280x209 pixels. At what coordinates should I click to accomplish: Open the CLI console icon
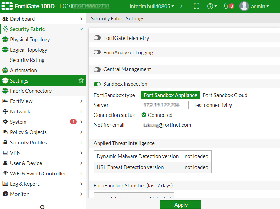pos(183,7)
